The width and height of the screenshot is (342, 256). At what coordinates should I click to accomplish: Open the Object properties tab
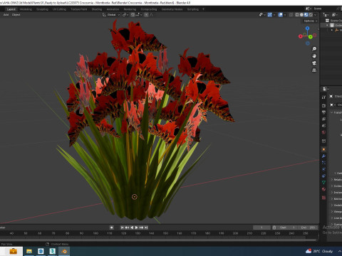(323, 149)
